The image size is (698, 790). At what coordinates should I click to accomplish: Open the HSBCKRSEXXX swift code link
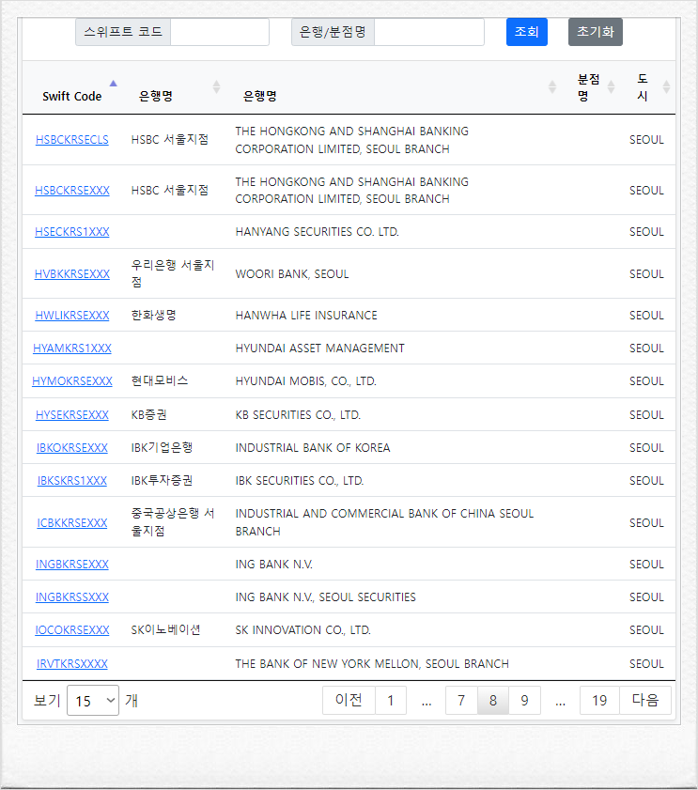click(x=72, y=191)
